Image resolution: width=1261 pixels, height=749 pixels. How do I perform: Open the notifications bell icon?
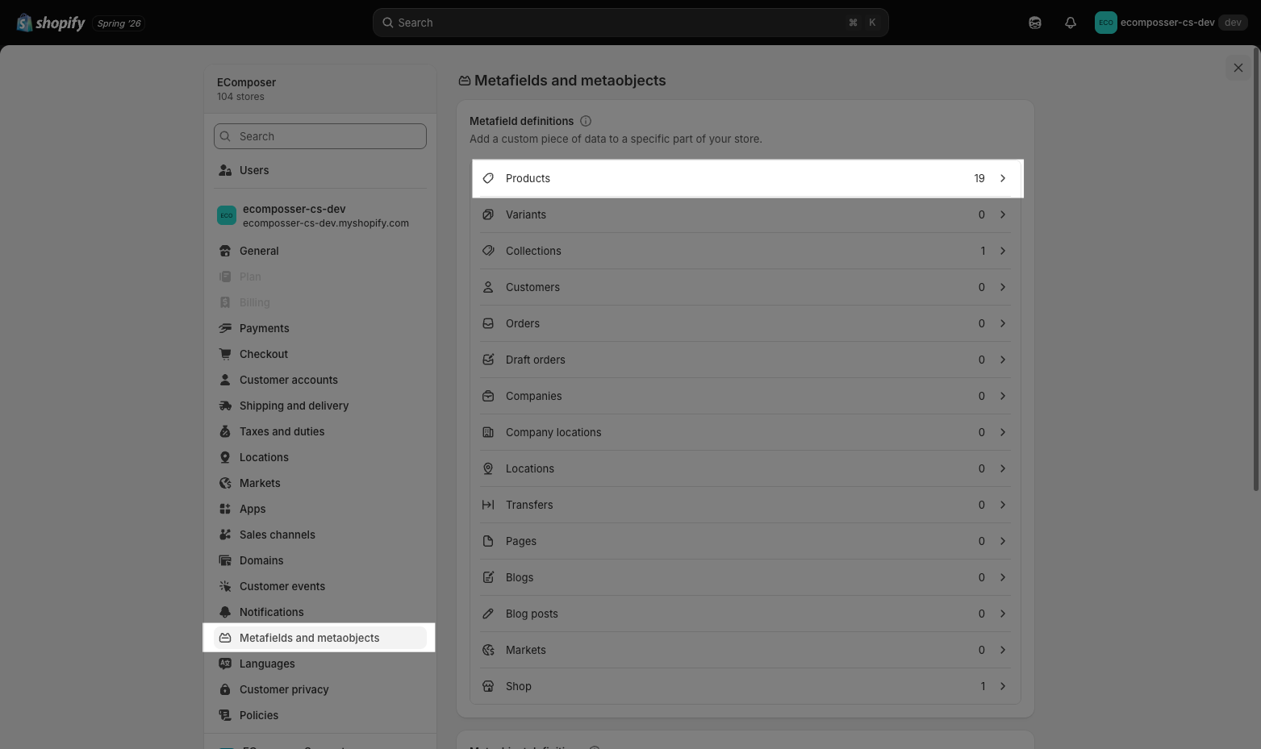click(1071, 23)
